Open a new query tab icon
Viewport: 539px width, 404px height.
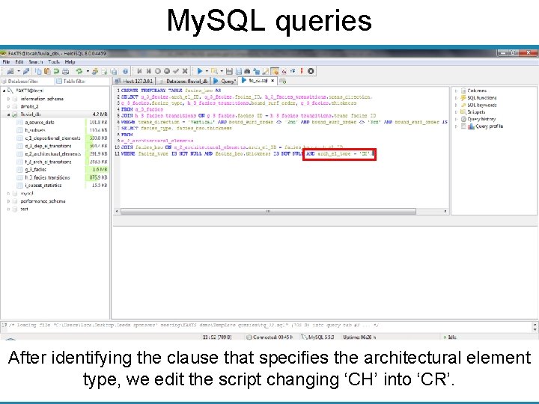coord(282,81)
